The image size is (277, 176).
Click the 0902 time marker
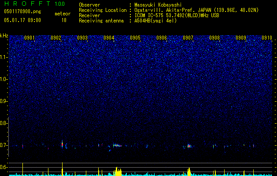[x=56, y=38]
